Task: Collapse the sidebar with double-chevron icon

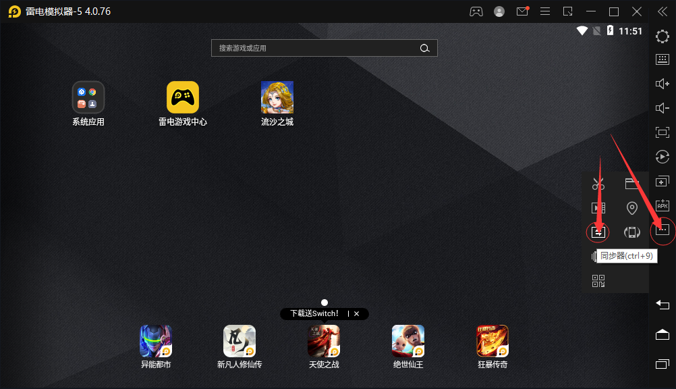Action: [663, 11]
